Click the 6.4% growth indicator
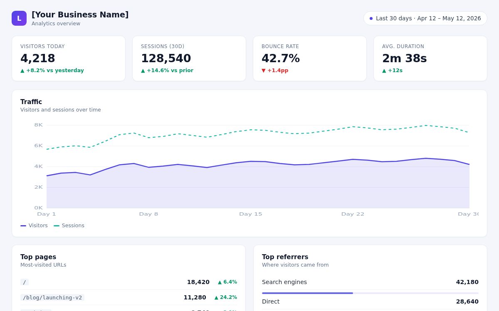Screen dimensions: 499x311 [227, 282]
